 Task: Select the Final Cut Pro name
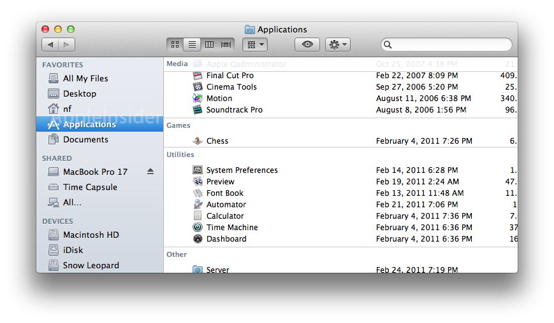point(230,76)
